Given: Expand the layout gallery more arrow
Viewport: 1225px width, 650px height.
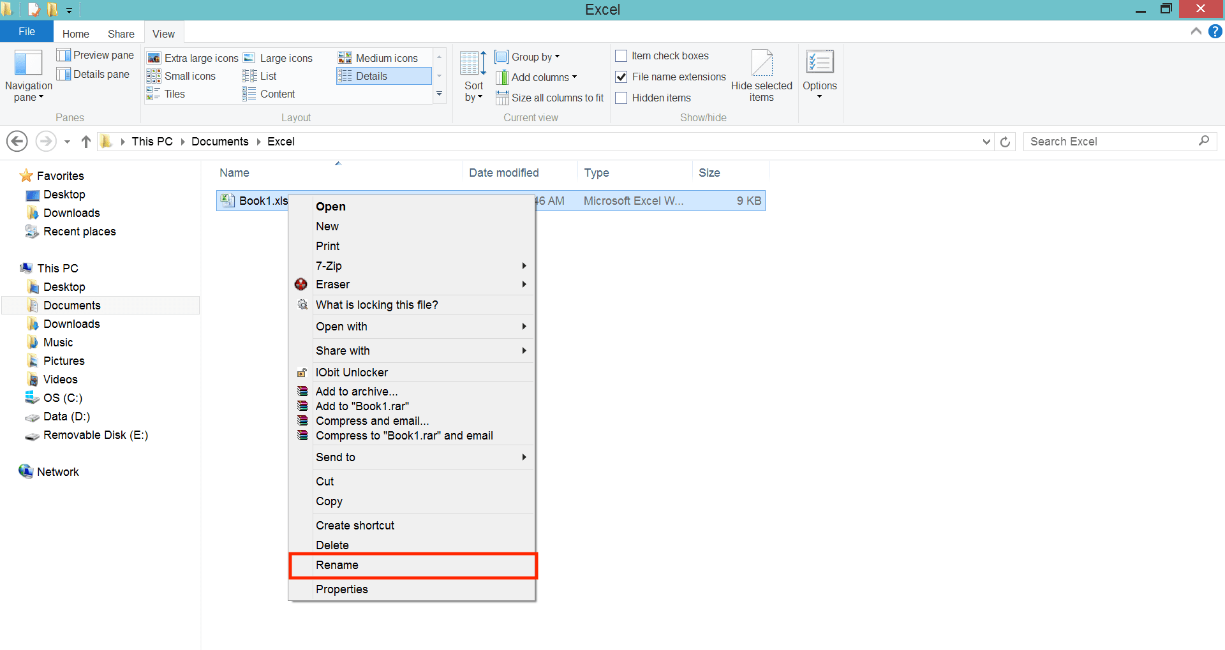Looking at the screenshot, I should 439,94.
